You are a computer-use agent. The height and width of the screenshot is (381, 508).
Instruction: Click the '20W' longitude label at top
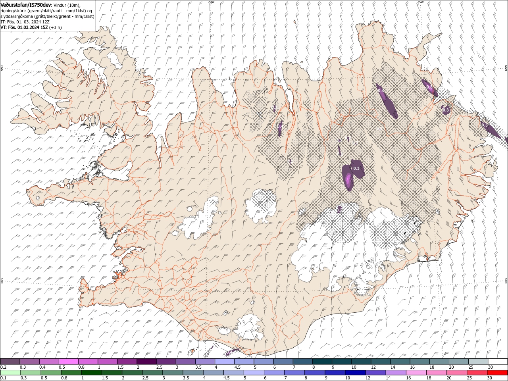(211, 2)
